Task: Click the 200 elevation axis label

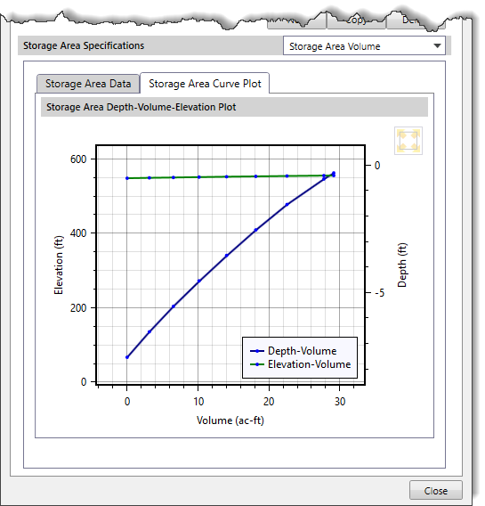Action: tap(78, 308)
